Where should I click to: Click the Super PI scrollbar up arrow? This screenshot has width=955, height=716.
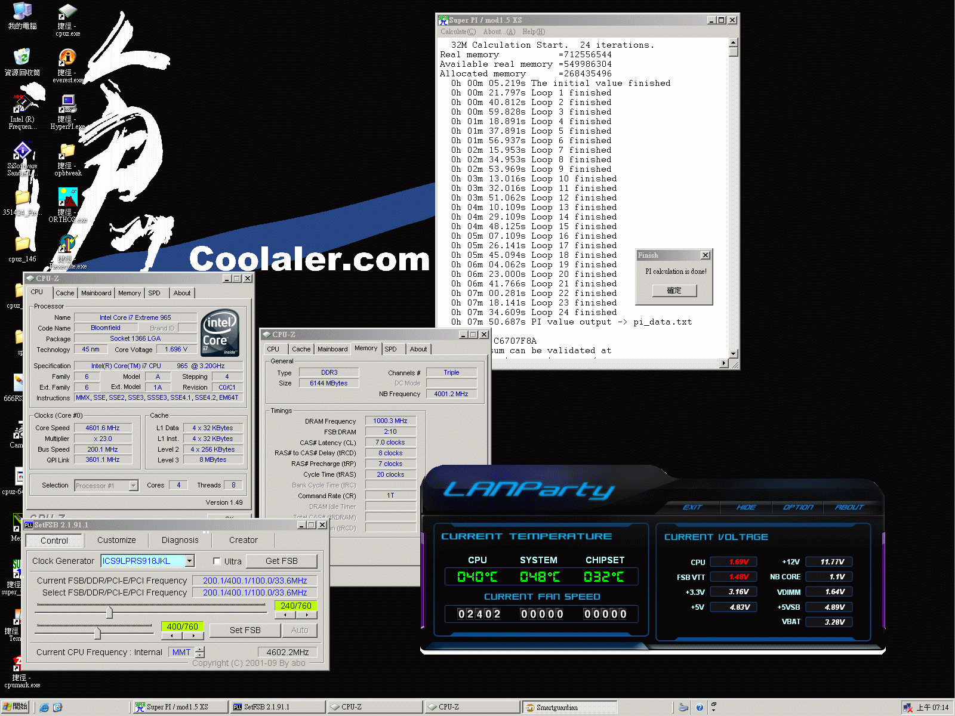pos(734,42)
